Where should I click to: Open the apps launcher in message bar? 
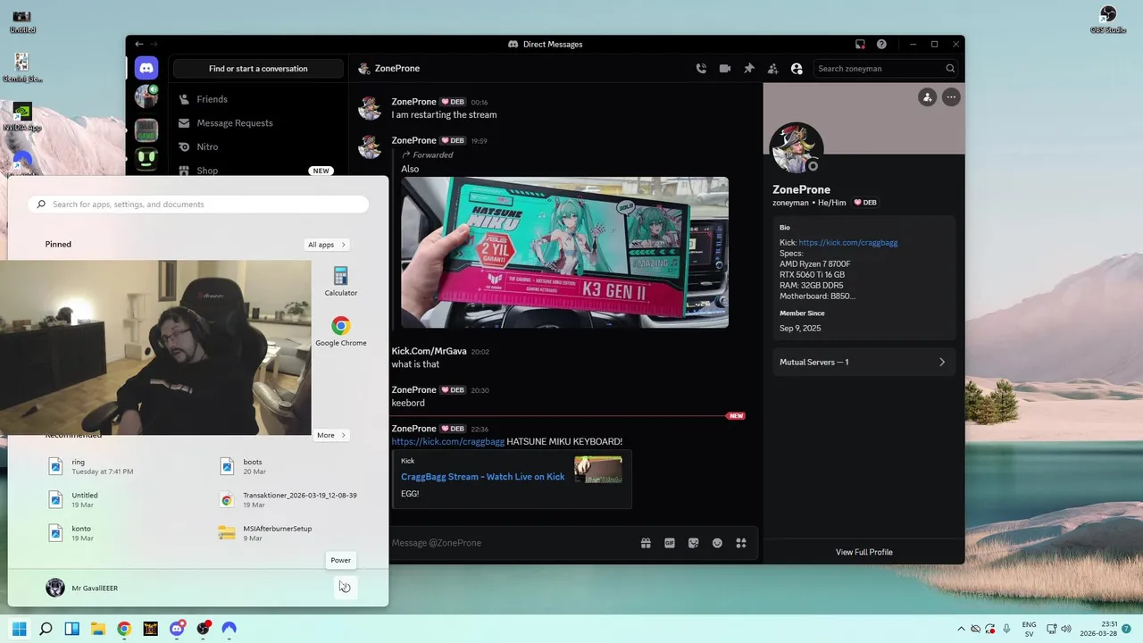click(740, 543)
